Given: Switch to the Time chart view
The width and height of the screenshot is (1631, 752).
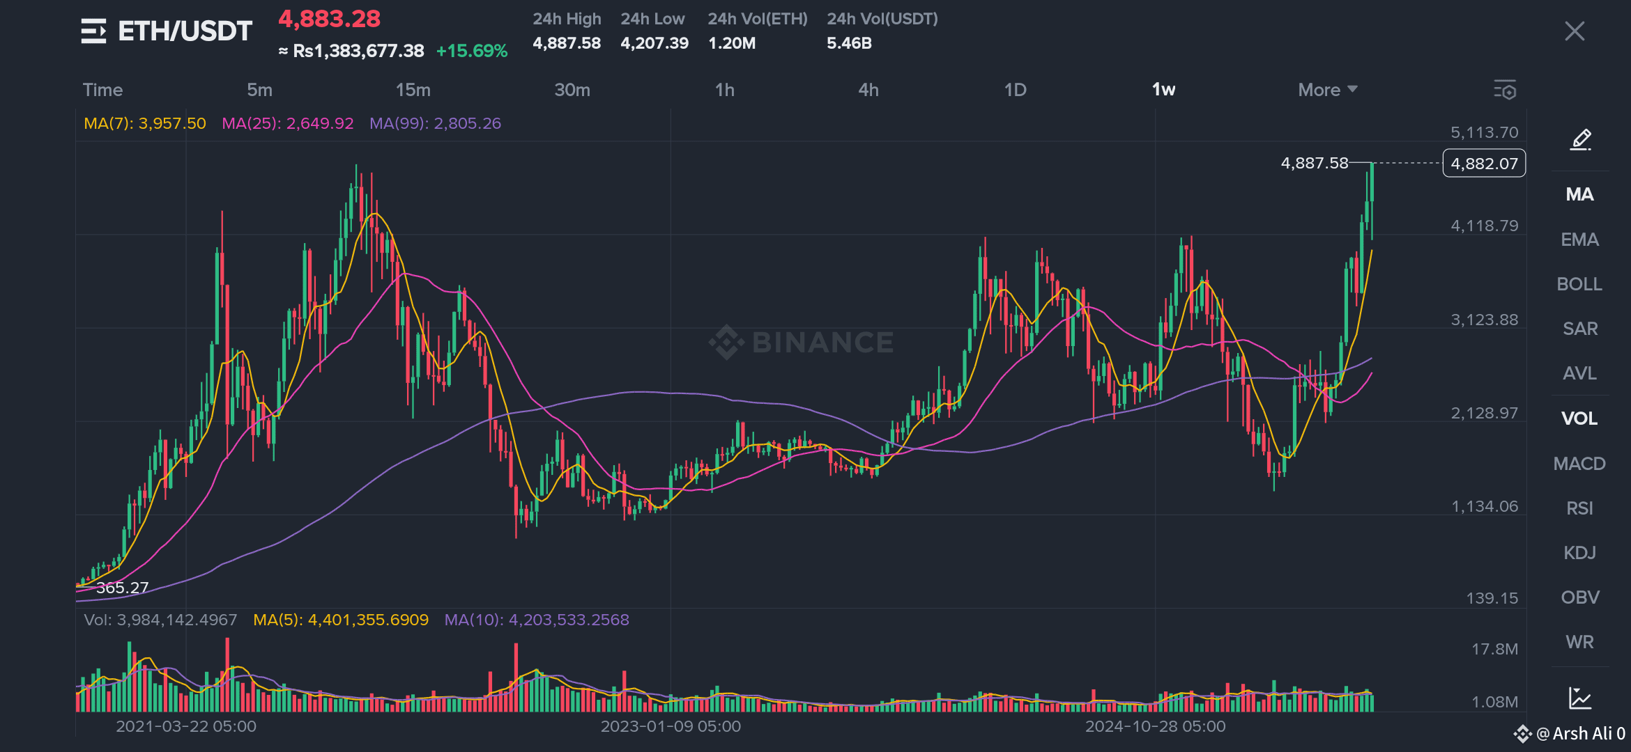Looking at the screenshot, I should (102, 90).
